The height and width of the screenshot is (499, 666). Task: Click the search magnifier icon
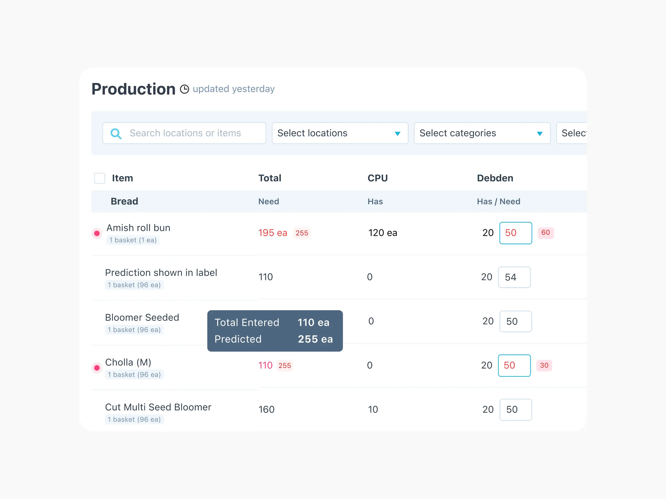(x=116, y=133)
